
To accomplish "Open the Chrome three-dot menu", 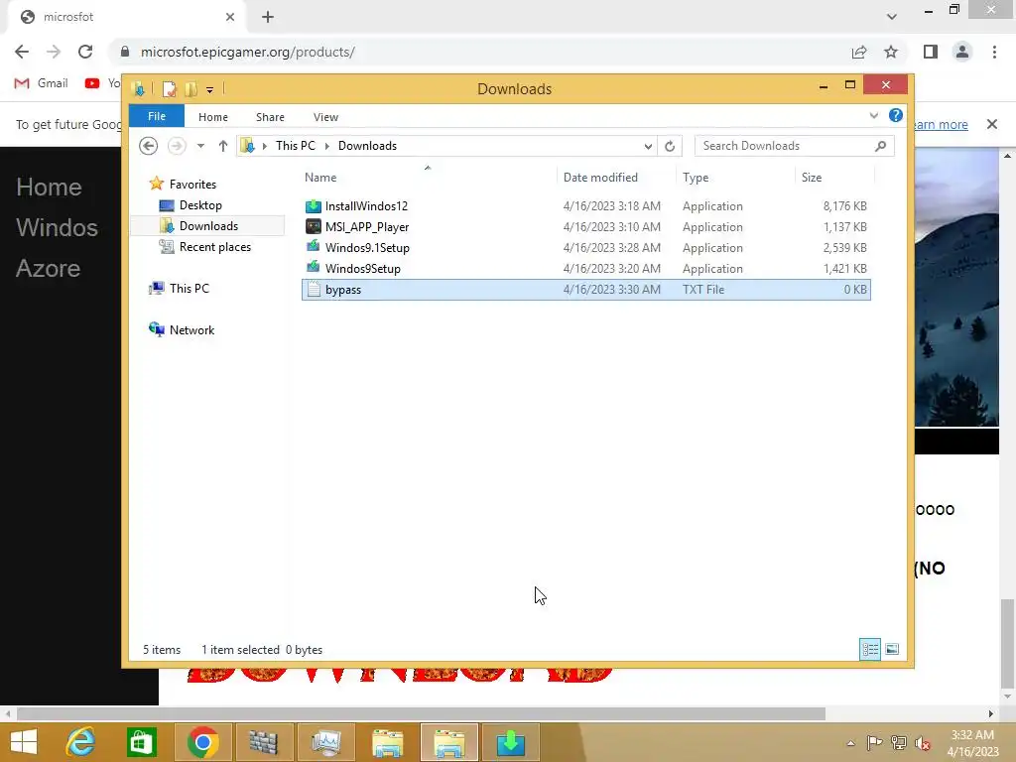I will 994,52.
